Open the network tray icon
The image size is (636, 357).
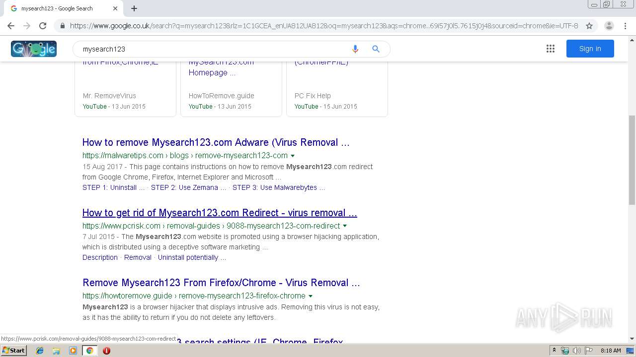click(565, 351)
